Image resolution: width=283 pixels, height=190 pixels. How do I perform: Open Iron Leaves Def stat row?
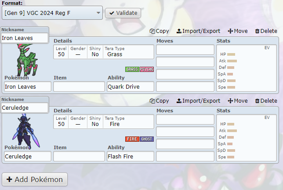pos(247,68)
